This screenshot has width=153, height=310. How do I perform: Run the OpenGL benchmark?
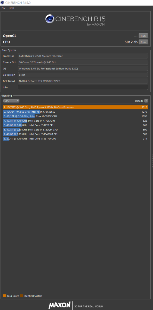[x=143, y=36]
